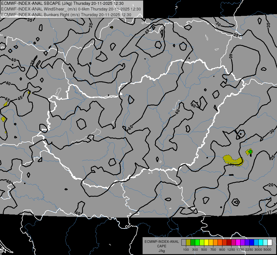Click the legend tick label 100
277x255 pixels.
(186, 250)
